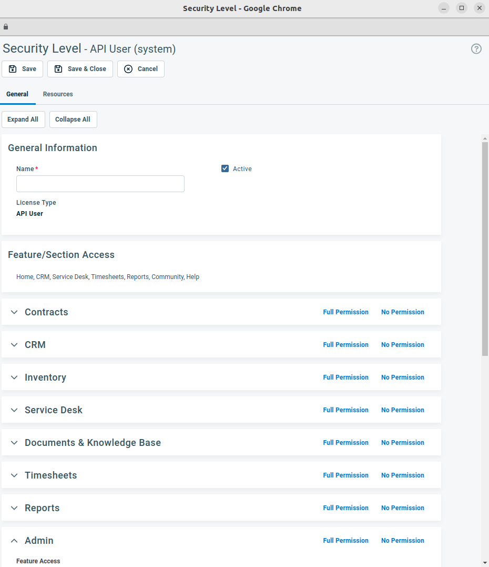The height and width of the screenshot is (567, 489).
Task: Uncheck the Active checkbox
Action: click(x=225, y=168)
